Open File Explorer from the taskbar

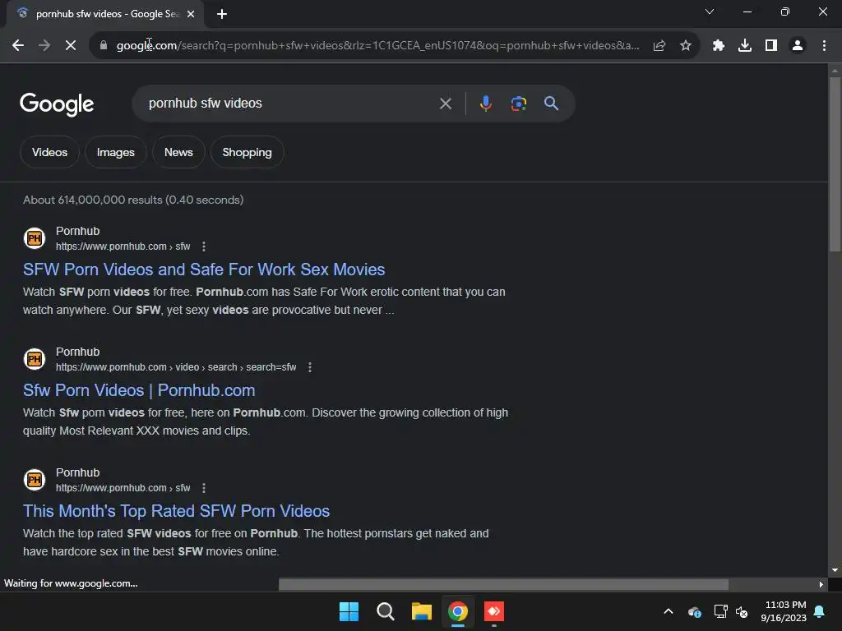pyautogui.click(x=422, y=611)
